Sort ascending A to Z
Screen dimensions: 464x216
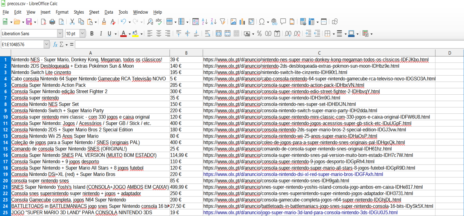(x=205, y=22)
